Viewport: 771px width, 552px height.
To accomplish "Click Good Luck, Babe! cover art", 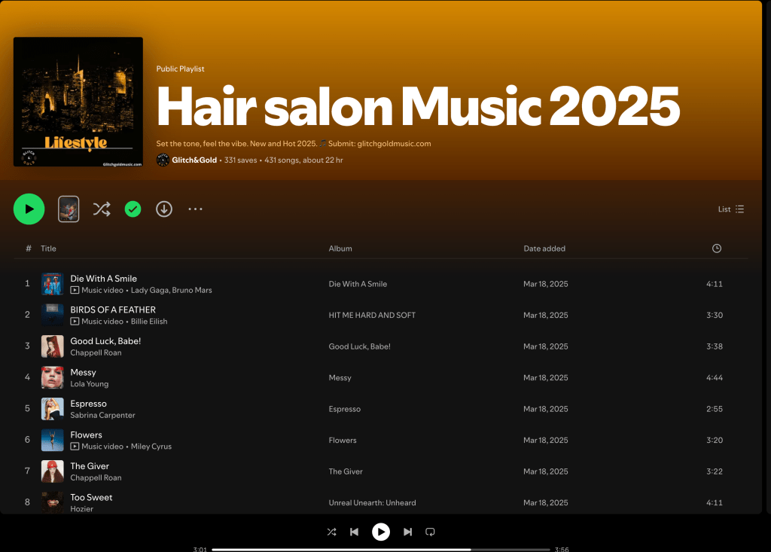I will click(52, 346).
